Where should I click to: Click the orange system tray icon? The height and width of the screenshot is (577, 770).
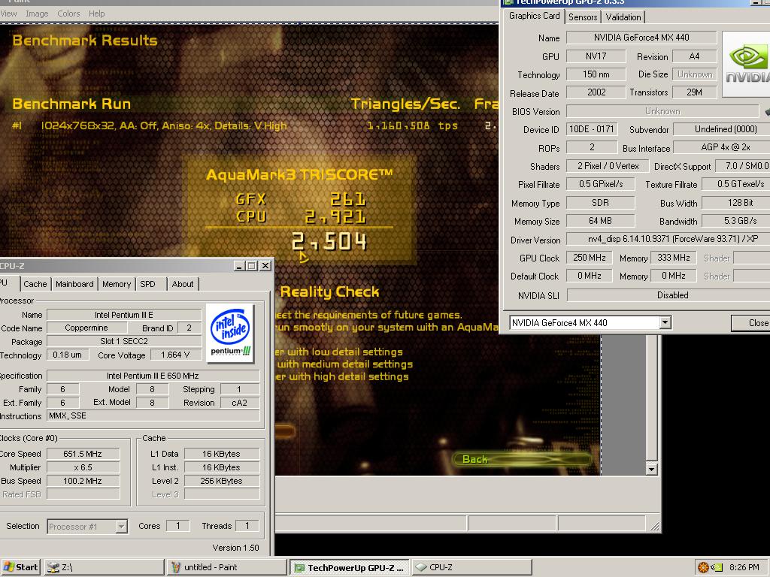[x=703, y=567]
